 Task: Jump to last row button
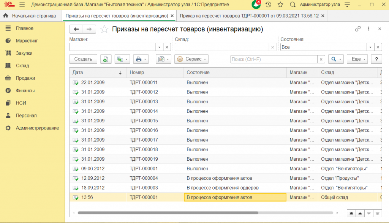[x=377, y=214]
